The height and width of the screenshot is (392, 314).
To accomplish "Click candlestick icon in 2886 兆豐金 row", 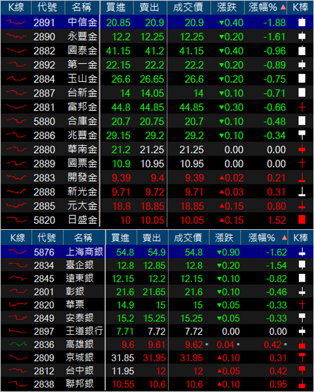I will click(302, 135).
